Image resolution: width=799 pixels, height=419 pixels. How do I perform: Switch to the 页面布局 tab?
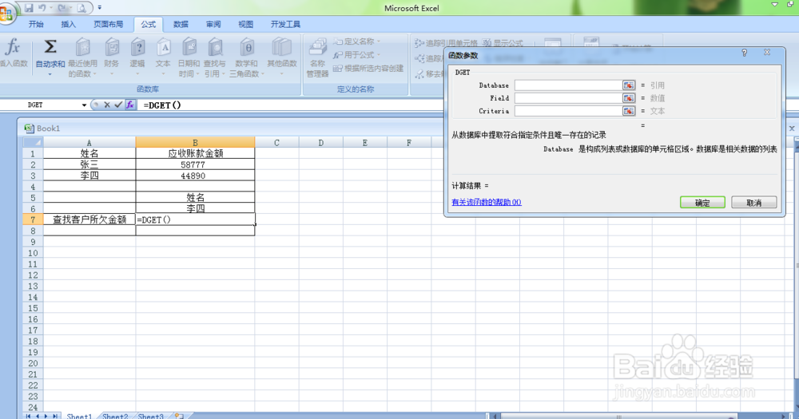click(x=108, y=24)
